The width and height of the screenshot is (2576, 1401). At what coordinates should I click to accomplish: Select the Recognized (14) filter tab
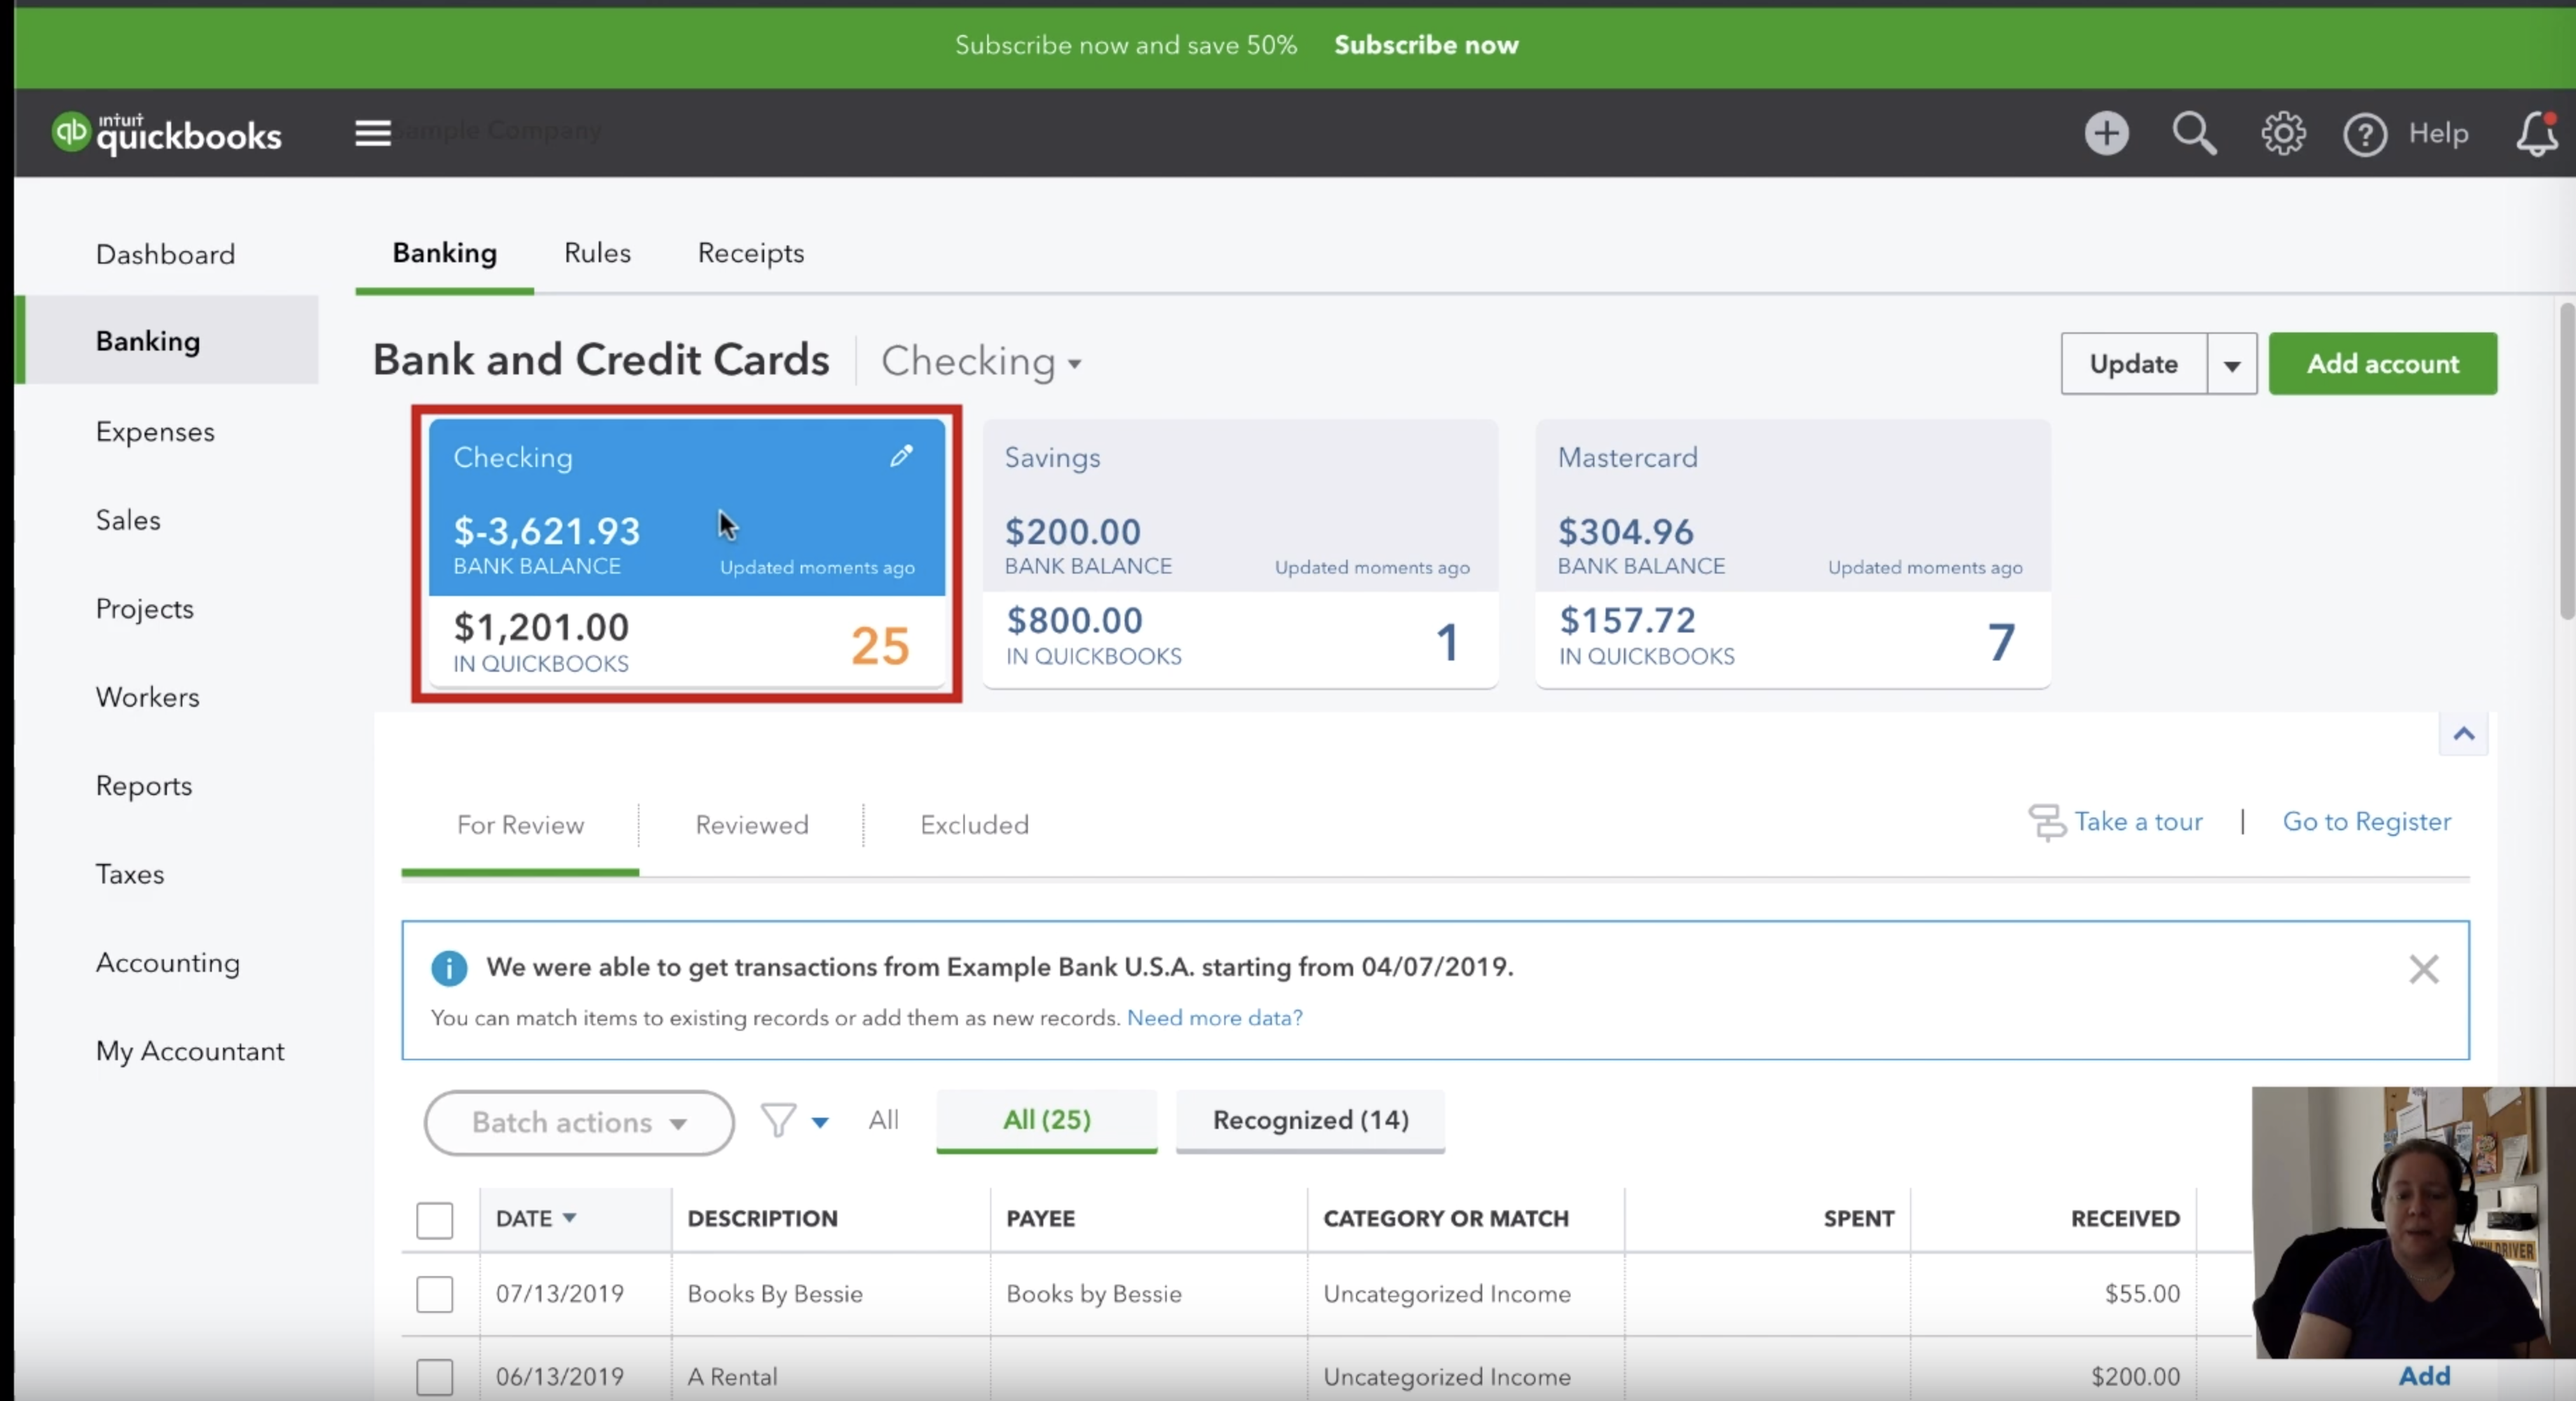click(1310, 1120)
